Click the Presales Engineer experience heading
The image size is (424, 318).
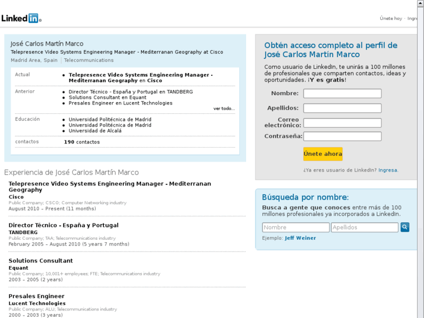click(x=37, y=296)
